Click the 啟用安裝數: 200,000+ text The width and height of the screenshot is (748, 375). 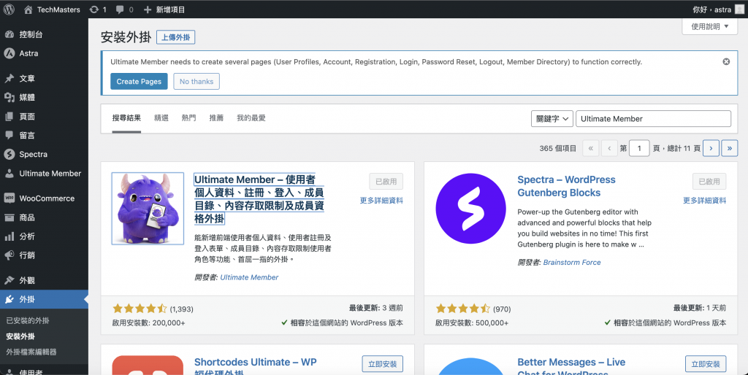tap(148, 322)
